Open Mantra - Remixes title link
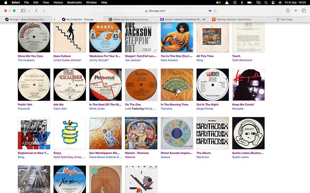The width and height of the screenshot is (310, 193). 137,153
